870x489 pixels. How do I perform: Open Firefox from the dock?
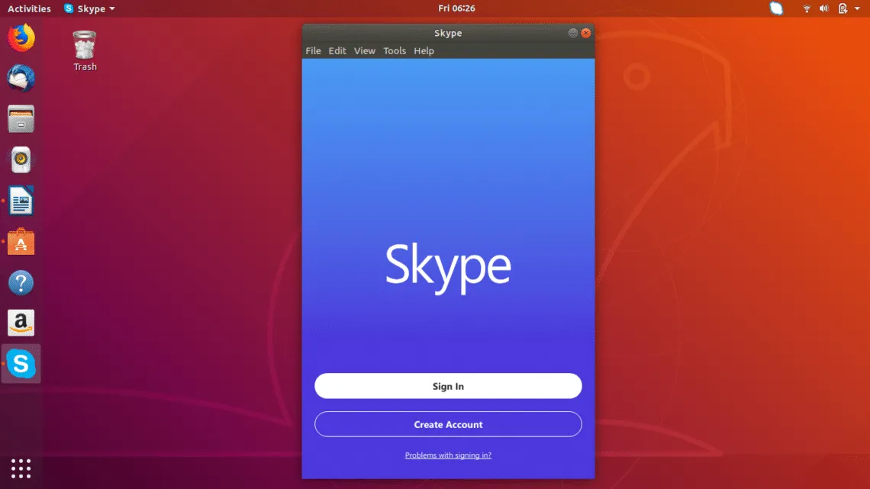point(21,38)
